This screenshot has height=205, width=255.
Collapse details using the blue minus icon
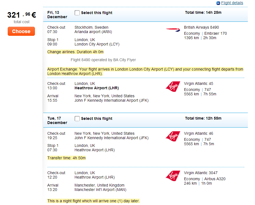pos(218,3)
